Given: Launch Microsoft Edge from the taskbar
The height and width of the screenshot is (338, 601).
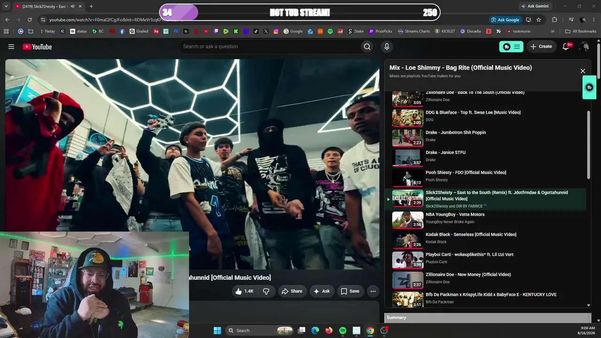Looking at the screenshot, I should [x=315, y=330].
